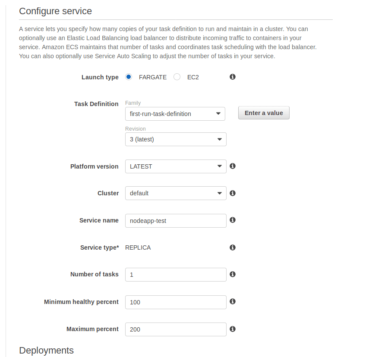The height and width of the screenshot is (357, 369).
Task: Select the FARGATE launch type radio button
Action: click(x=129, y=77)
